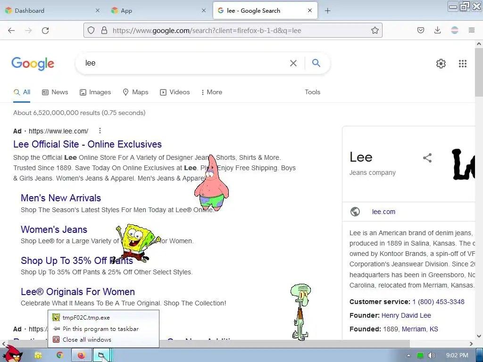Select the All results tab
The width and height of the screenshot is (483, 362).
coord(22,92)
